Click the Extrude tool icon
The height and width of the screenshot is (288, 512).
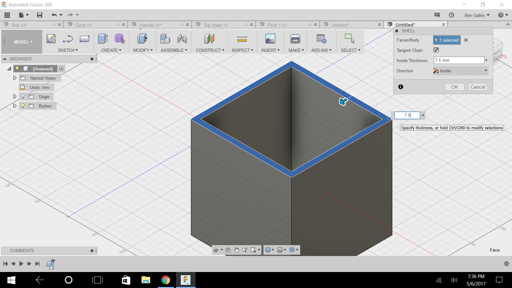click(x=103, y=39)
